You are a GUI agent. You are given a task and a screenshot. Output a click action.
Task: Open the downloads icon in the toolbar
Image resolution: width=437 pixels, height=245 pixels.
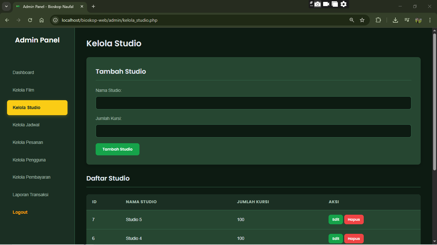[395, 20]
